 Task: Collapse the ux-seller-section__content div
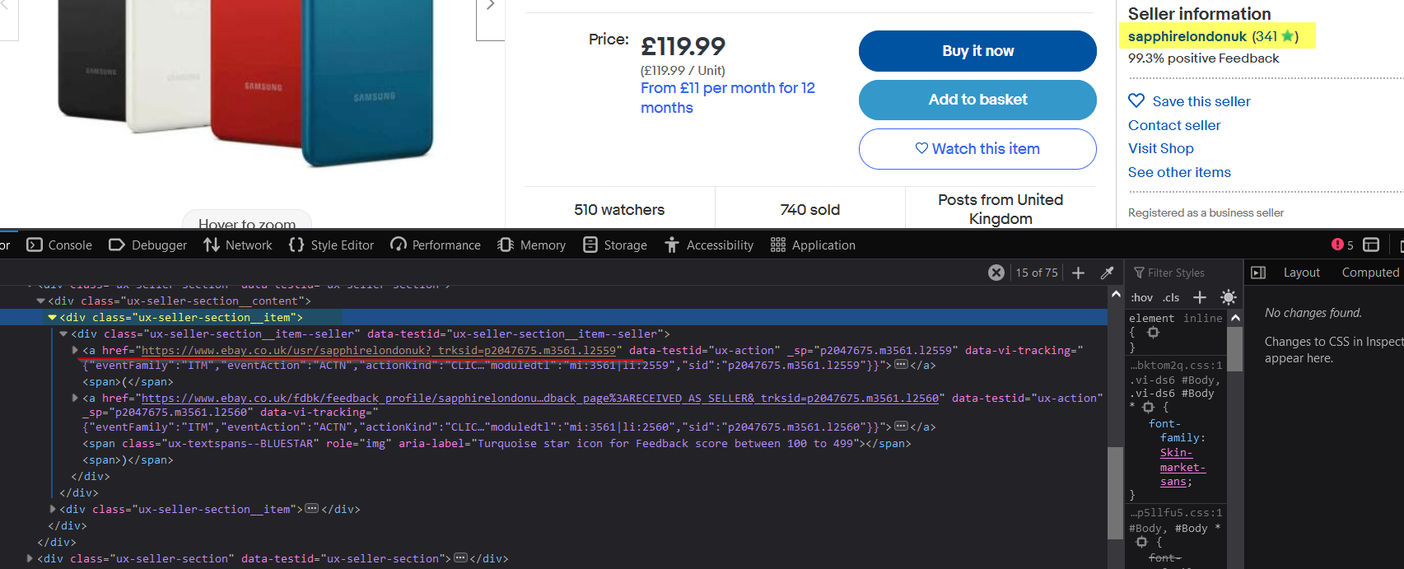click(x=41, y=301)
